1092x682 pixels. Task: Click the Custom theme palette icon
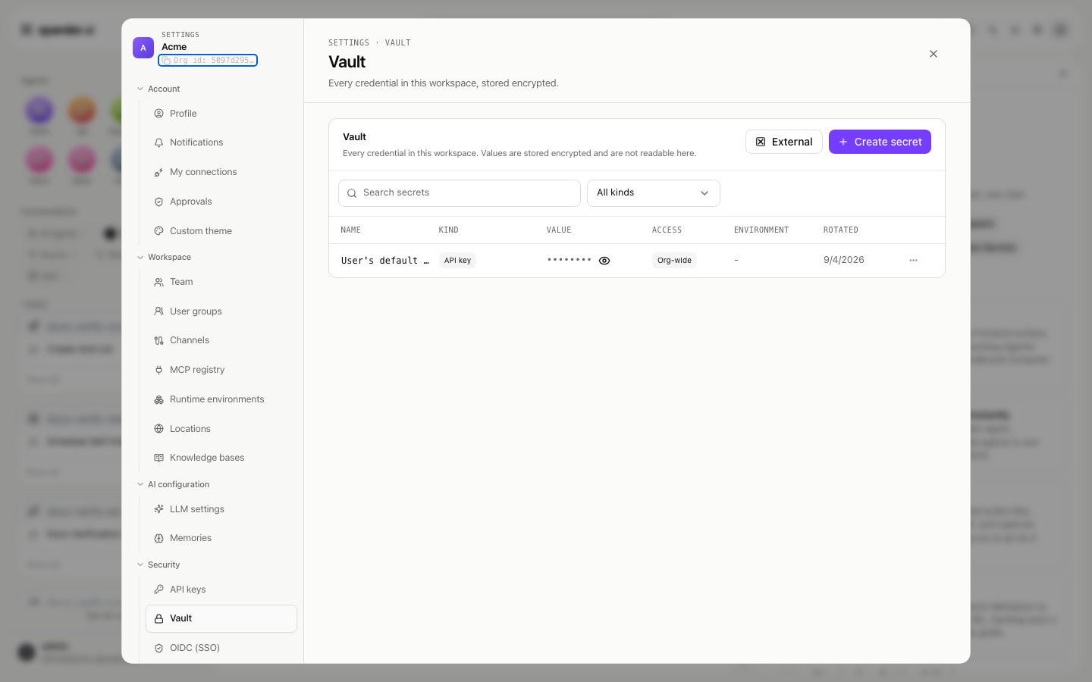tap(158, 231)
